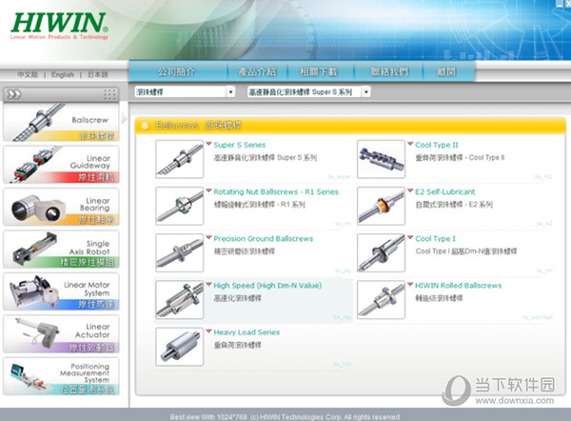Click the 精密研磨級滾珠螺桿 description text

(x=245, y=251)
